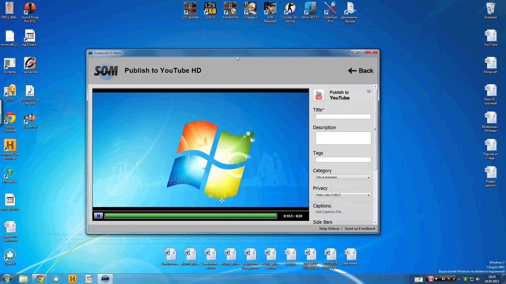Select the Funny Voice Record desktop icon
The width and height of the screenshot is (506, 284).
coord(30,95)
